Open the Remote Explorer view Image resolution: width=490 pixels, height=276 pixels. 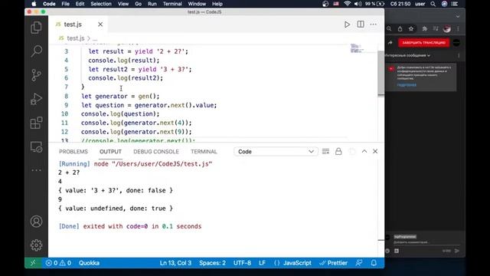point(36,146)
